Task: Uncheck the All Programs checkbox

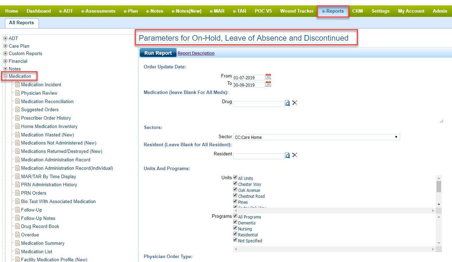Action: point(235,216)
